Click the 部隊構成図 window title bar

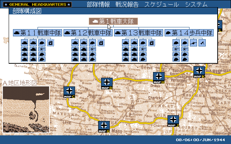tap(113, 11)
